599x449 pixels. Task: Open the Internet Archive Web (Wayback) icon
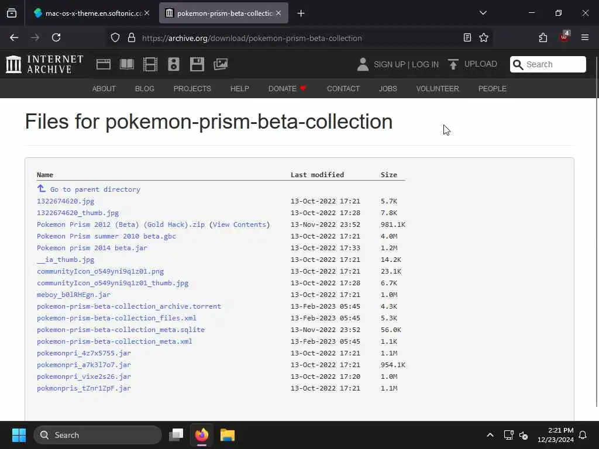(x=104, y=64)
